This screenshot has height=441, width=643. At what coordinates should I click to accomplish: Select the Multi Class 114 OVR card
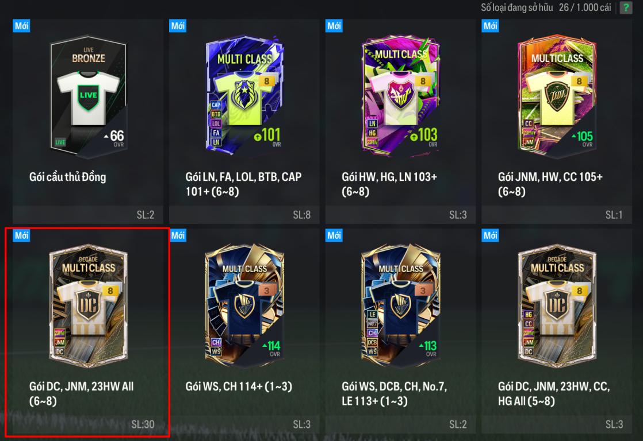coord(244,306)
